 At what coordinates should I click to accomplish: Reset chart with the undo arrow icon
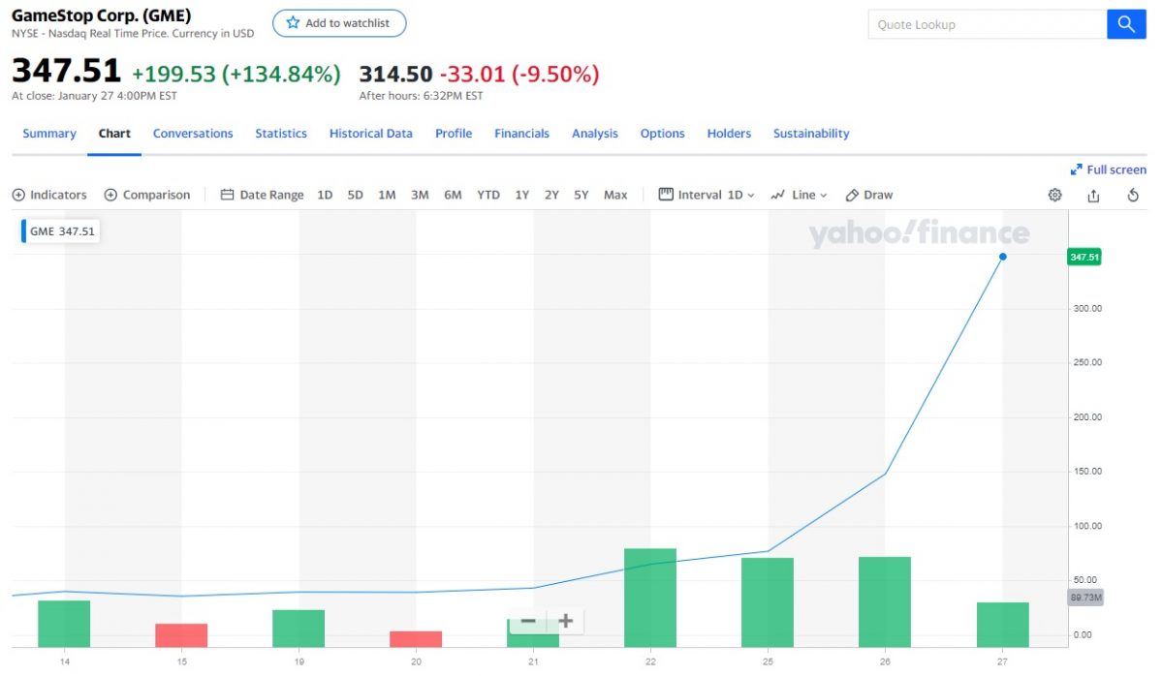pos(1133,195)
